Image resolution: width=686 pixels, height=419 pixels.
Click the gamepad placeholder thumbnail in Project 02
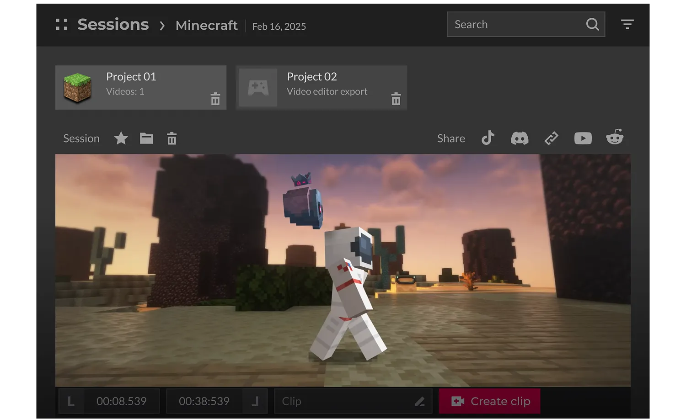click(258, 87)
